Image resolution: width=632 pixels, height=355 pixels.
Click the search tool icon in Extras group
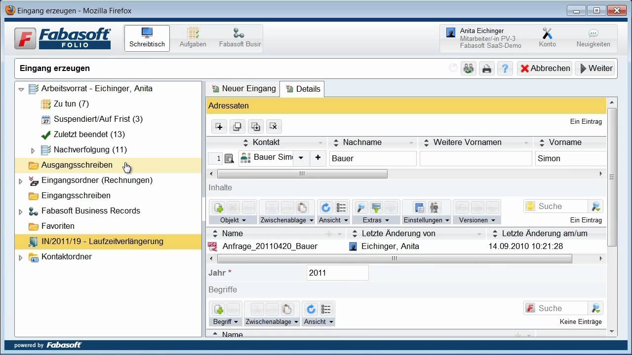click(361, 208)
